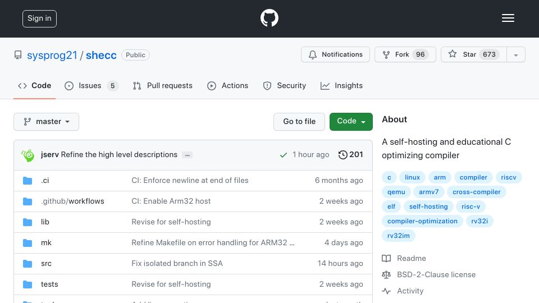Click the folder icon for mk
Viewport: 539px width, 303px height.
[28, 243]
